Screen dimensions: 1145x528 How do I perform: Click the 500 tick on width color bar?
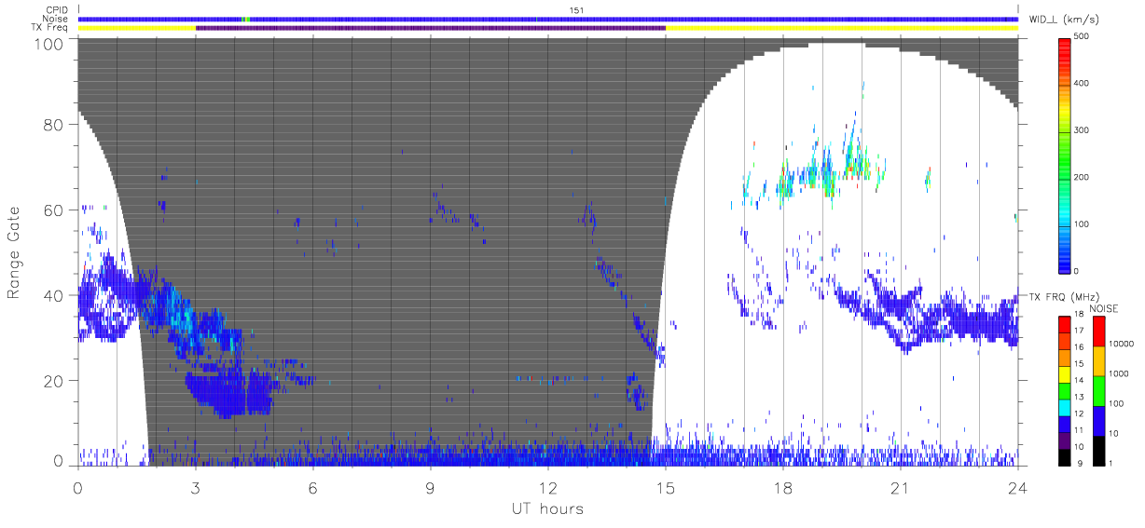pos(1082,37)
